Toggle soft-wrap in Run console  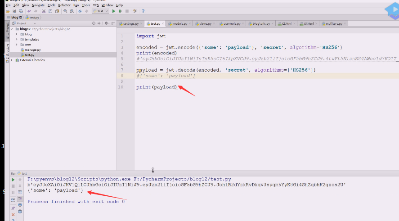20,192
